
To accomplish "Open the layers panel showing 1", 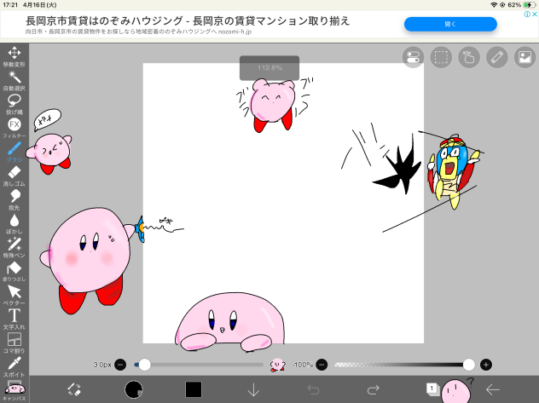I will 432,389.
